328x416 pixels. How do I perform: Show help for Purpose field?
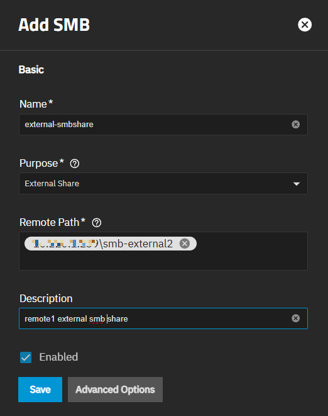(74, 164)
